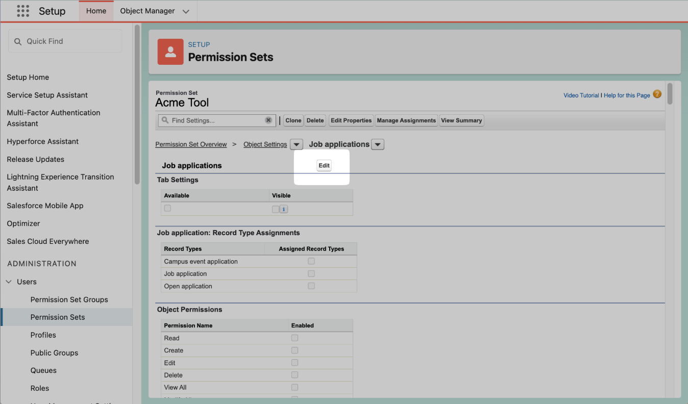
Task: Switch to the Home tab
Action: click(96, 11)
